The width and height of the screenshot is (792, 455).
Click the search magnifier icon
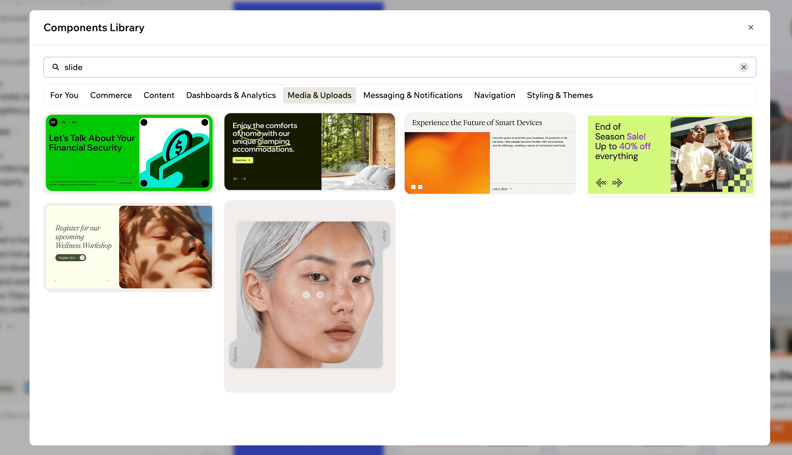click(x=56, y=67)
